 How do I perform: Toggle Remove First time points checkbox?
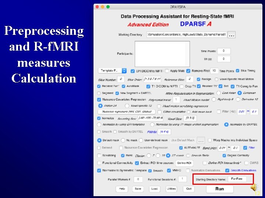[188, 71]
